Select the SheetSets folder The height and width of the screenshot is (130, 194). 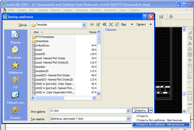pyautogui.click(x=40, y=41)
